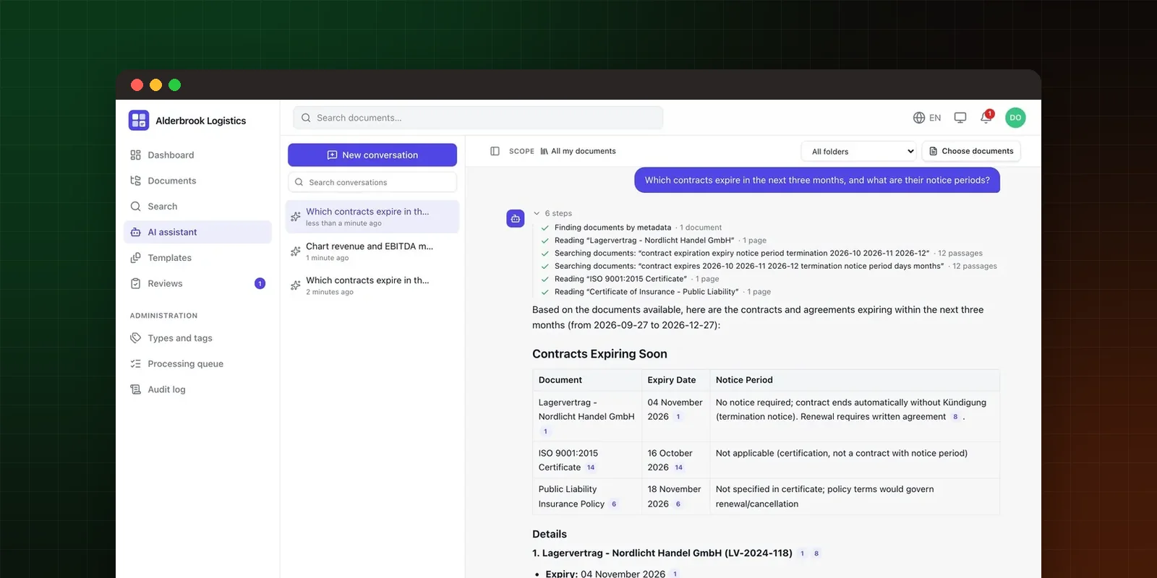Image resolution: width=1157 pixels, height=578 pixels.
Task: Open the '2 minutes ago' contracts conversation
Action: [372, 285]
